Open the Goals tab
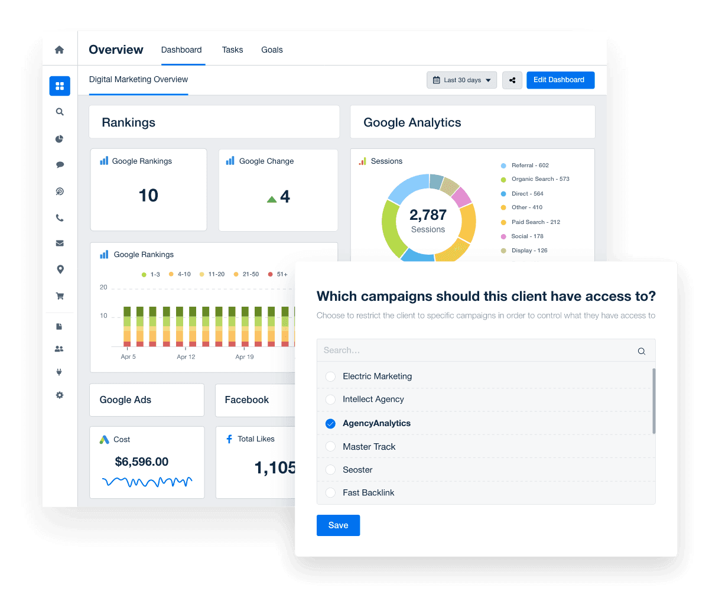This screenshot has width=709, height=591. click(x=272, y=50)
